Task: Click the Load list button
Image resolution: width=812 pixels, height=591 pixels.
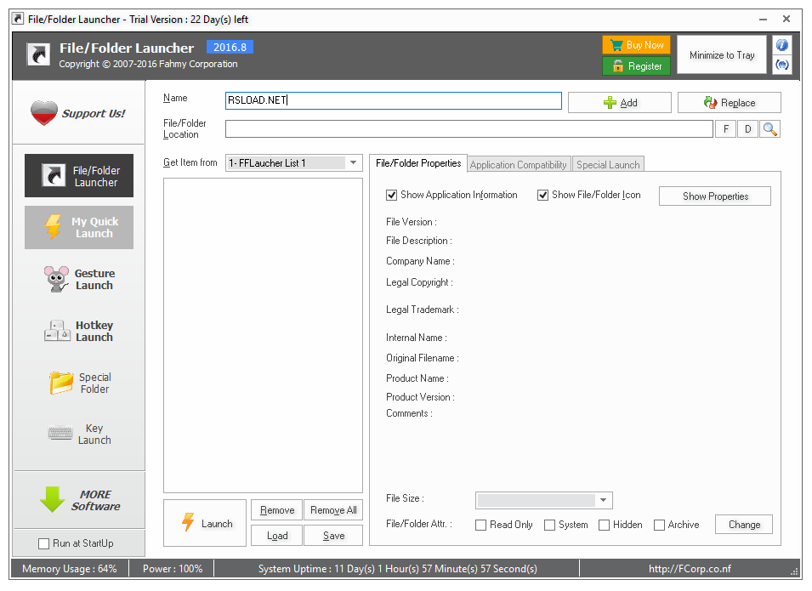Action: tap(277, 536)
